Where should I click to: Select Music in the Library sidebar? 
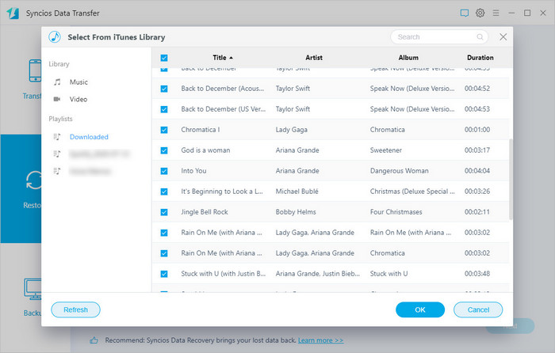coord(78,82)
